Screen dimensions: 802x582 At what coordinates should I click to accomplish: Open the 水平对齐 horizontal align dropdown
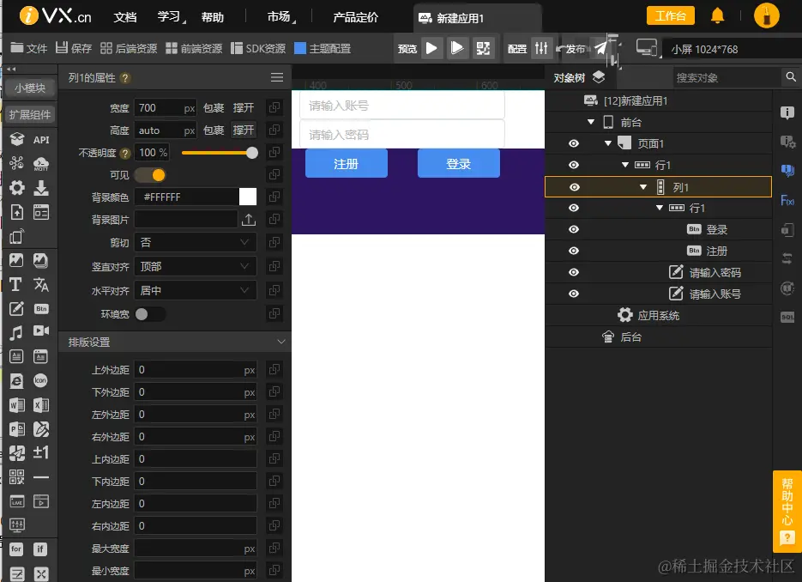[x=196, y=291]
